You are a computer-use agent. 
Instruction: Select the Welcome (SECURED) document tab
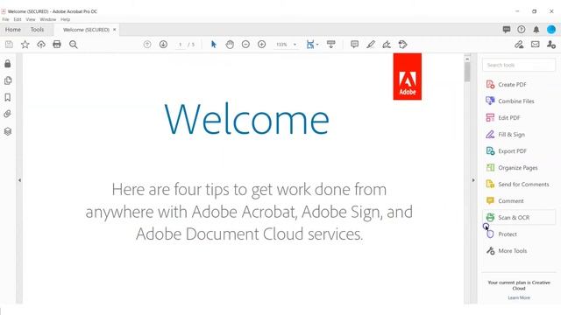[x=86, y=30]
